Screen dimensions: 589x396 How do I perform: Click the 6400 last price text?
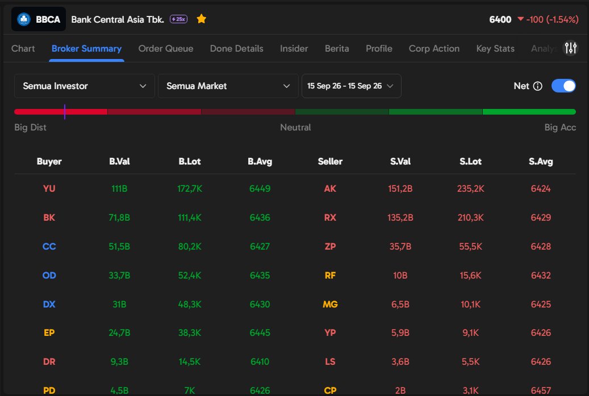pos(500,19)
